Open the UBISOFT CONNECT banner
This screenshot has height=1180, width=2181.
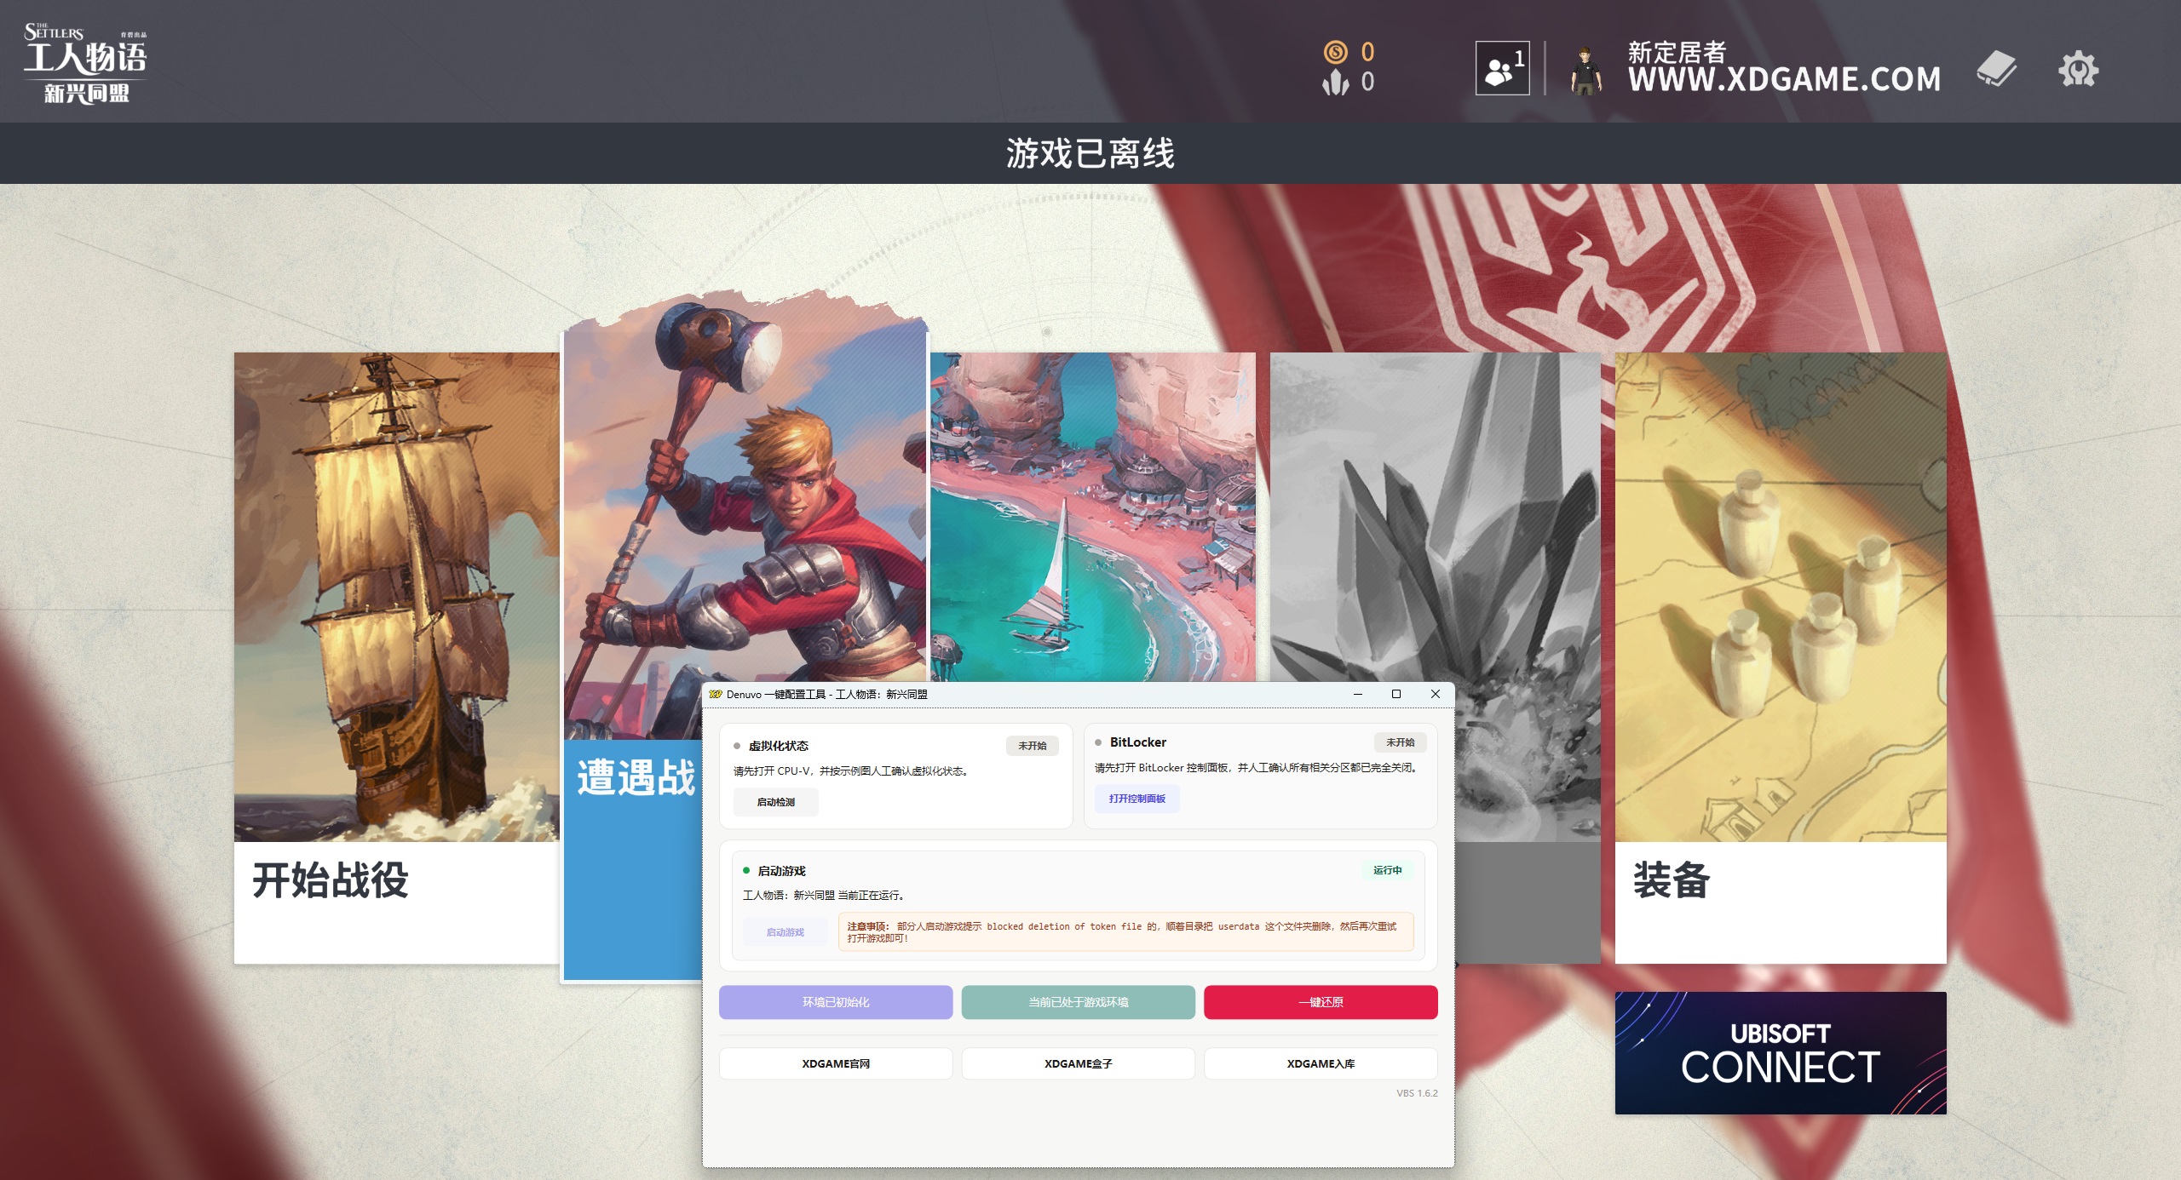click(1779, 1053)
